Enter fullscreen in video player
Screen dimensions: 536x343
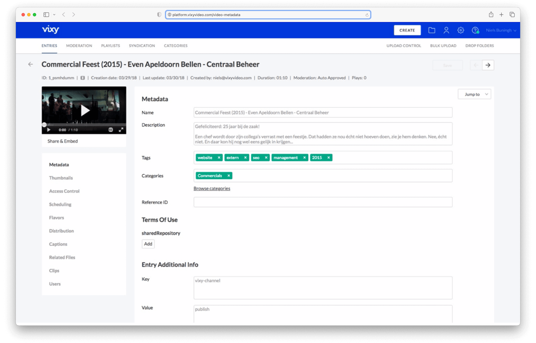121,130
